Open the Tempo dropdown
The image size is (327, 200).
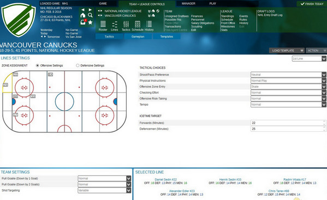288,105
